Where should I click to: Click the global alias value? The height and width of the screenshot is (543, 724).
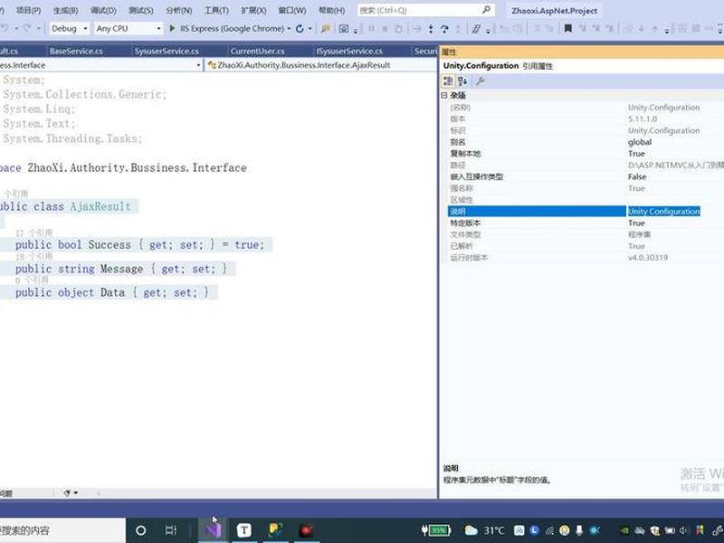[x=640, y=142]
